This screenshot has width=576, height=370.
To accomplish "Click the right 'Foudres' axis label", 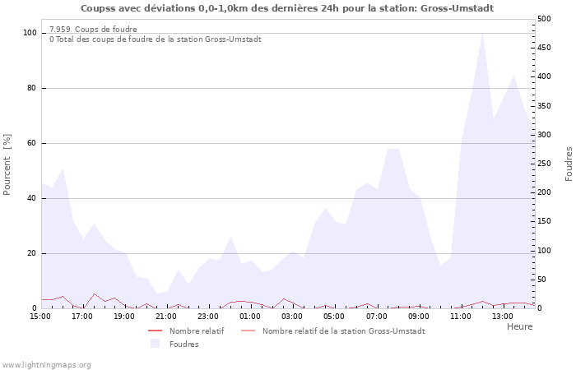I will (x=569, y=164).
